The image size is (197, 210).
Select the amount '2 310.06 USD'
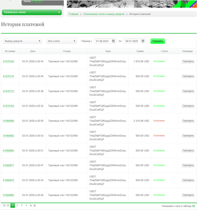[141, 121]
